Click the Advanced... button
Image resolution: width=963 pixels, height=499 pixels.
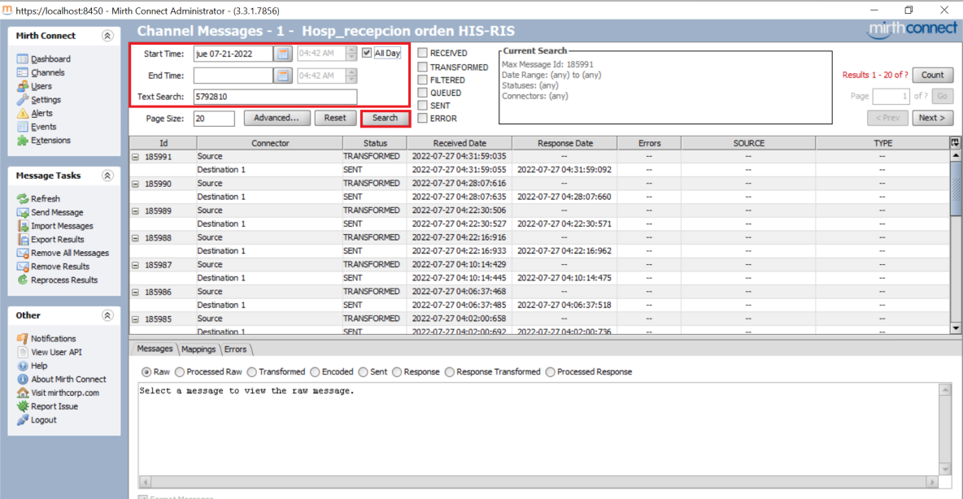pyautogui.click(x=276, y=118)
